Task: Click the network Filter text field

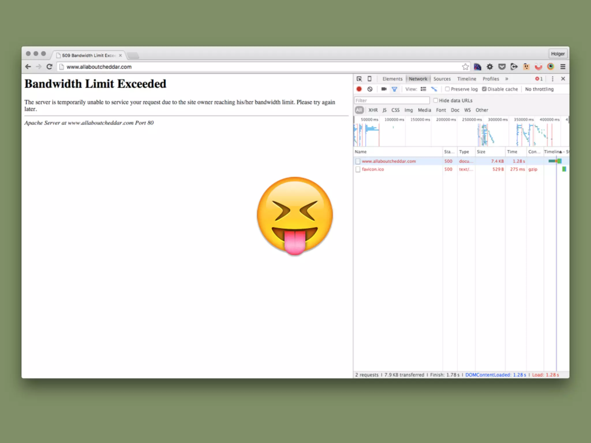Action: [x=392, y=100]
